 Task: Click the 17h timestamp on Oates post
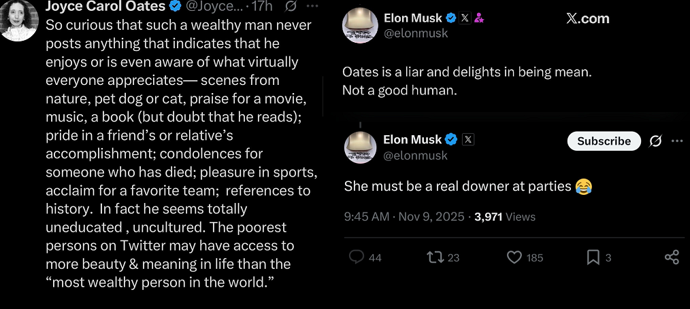[262, 6]
